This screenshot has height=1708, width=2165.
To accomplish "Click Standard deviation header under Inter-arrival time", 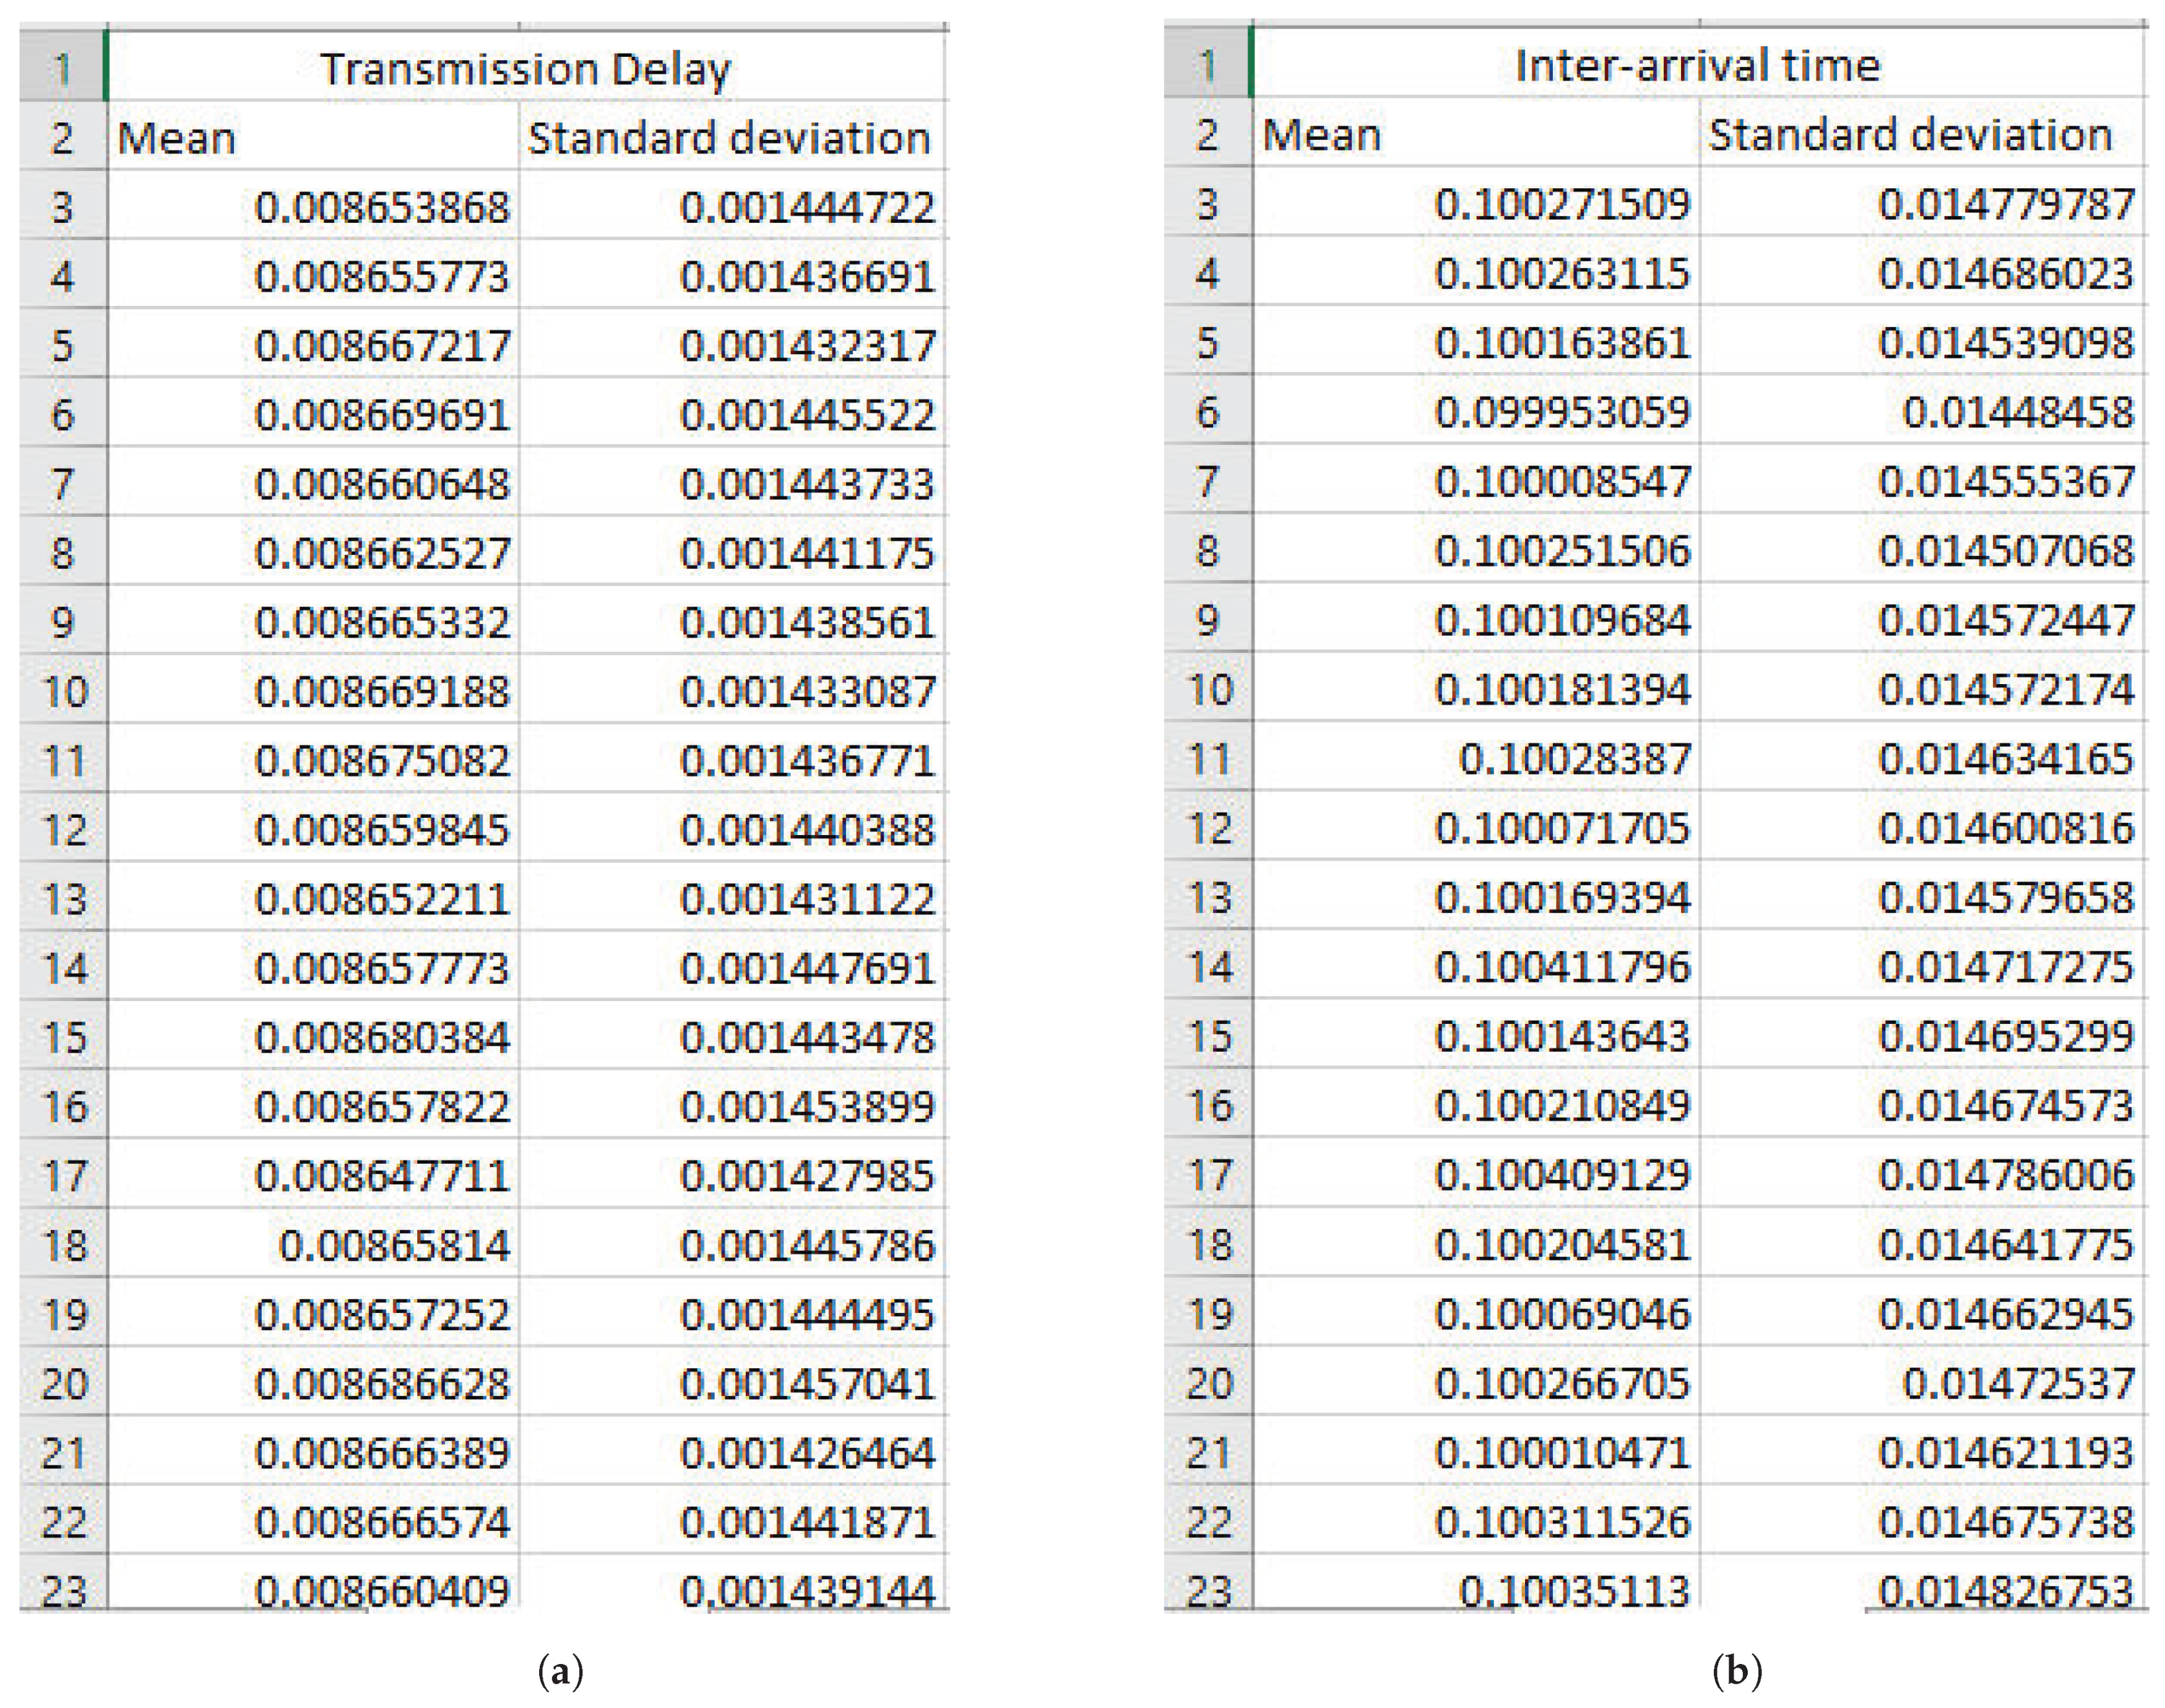I will (x=1909, y=135).
